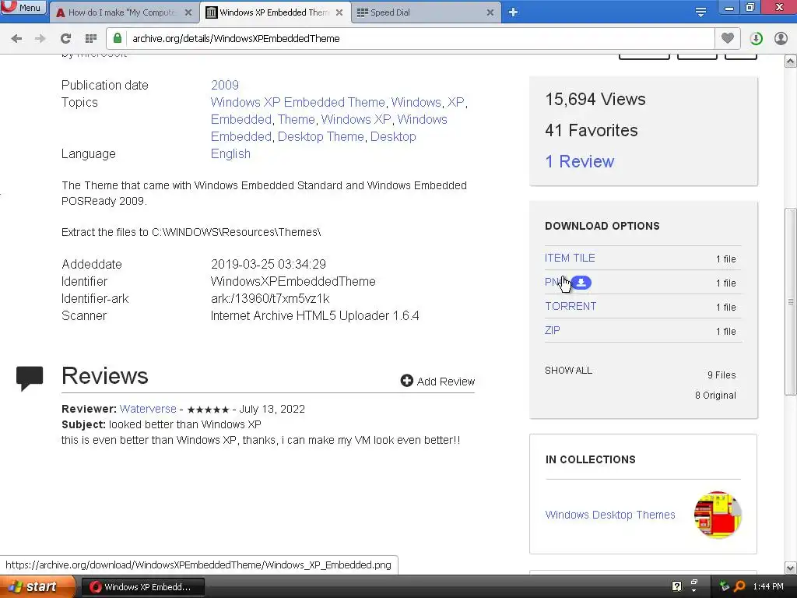This screenshot has width=797, height=598.
Task: Open the 2009 publication date link
Action: 225,85
